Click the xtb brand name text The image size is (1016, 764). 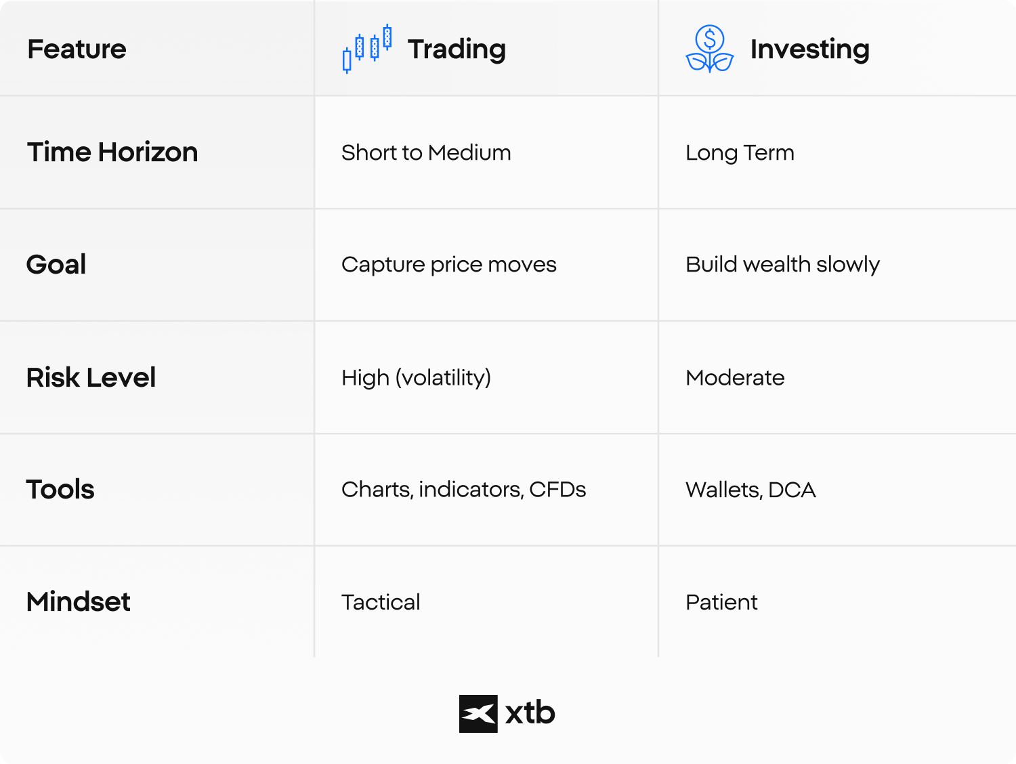pyautogui.click(x=530, y=714)
